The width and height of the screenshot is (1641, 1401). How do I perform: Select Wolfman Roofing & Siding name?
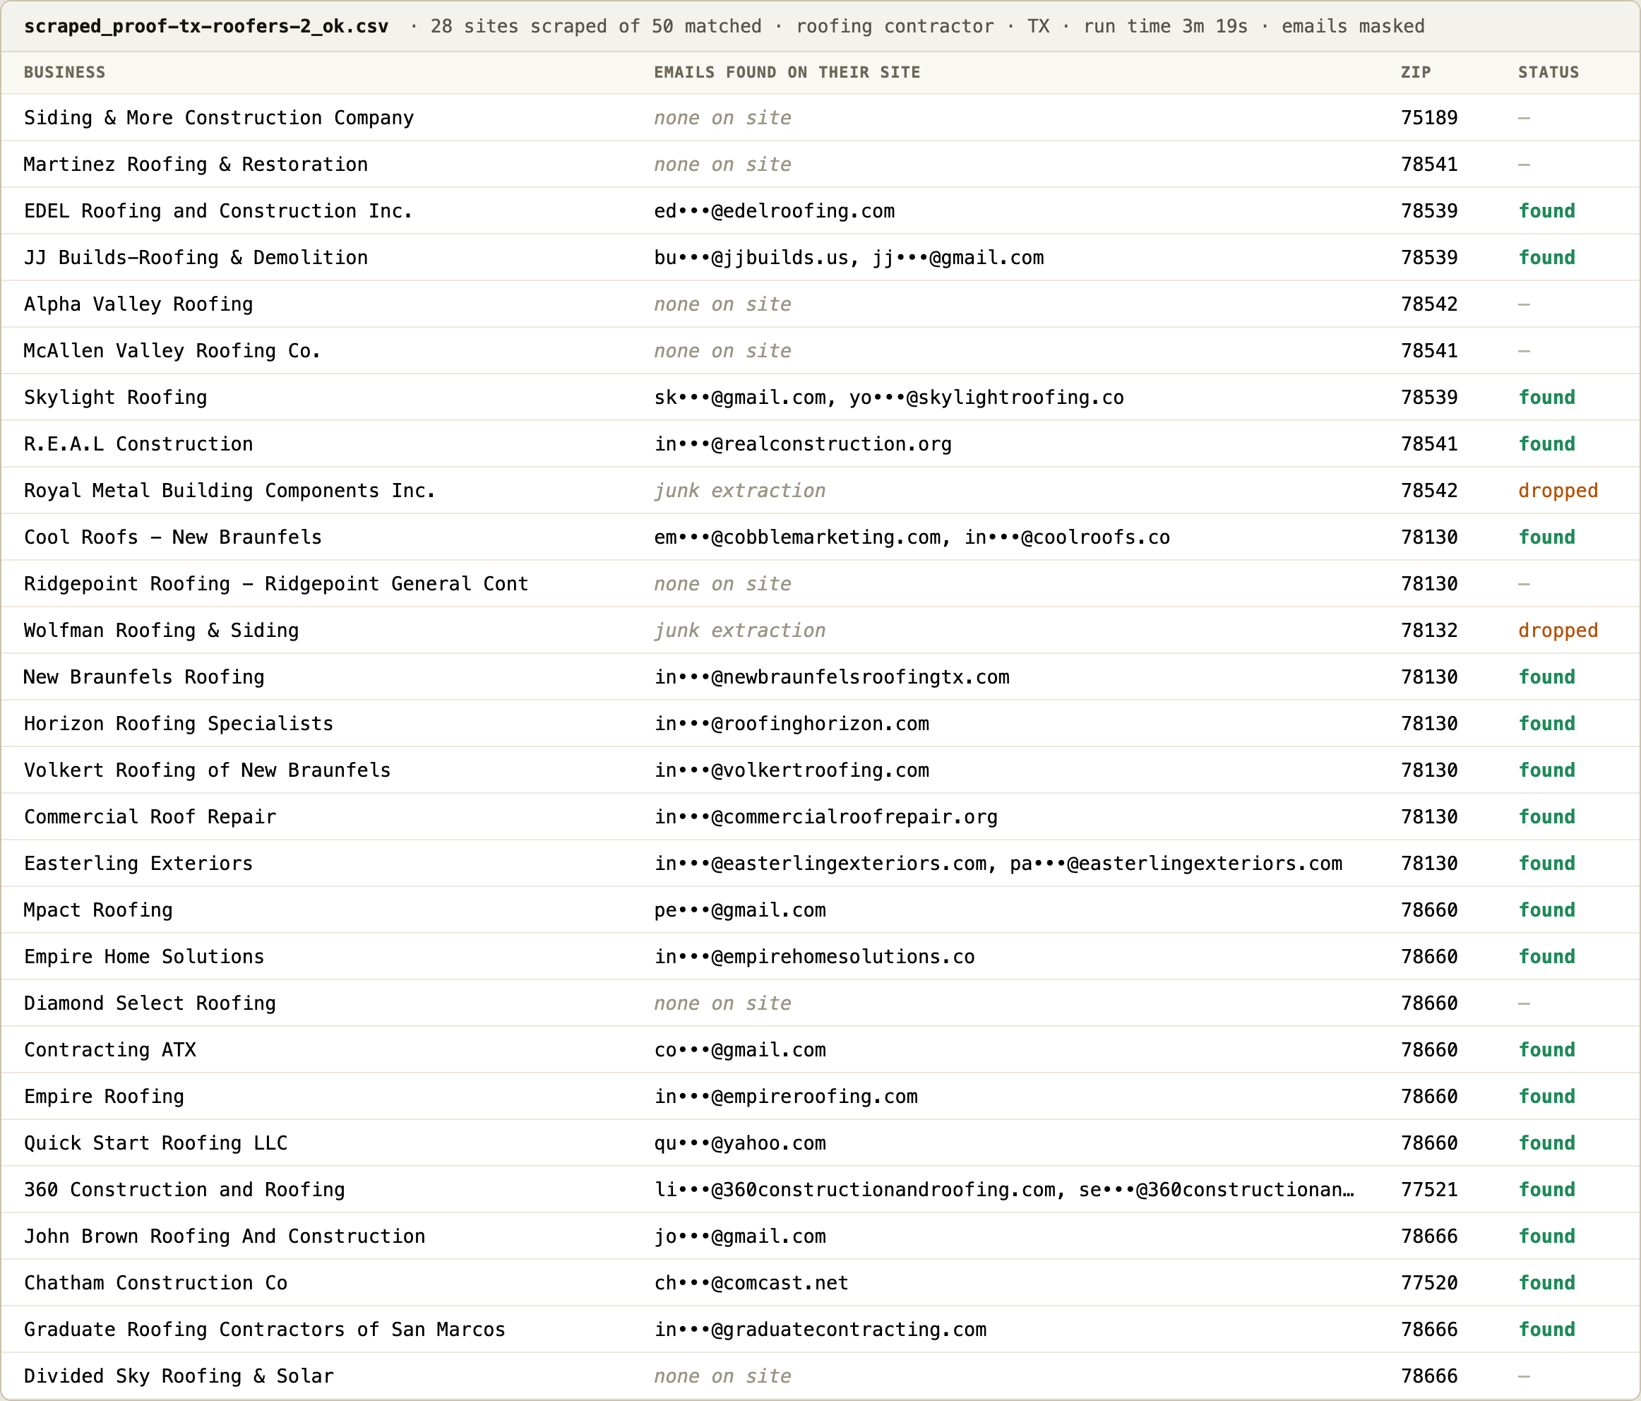point(162,631)
